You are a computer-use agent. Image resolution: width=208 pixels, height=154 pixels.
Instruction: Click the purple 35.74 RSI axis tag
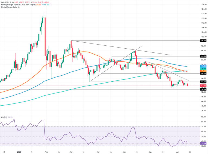click(203, 143)
